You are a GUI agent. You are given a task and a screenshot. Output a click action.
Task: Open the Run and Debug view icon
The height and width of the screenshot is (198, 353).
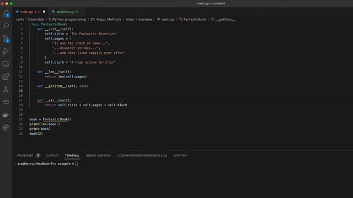[x=6, y=51]
